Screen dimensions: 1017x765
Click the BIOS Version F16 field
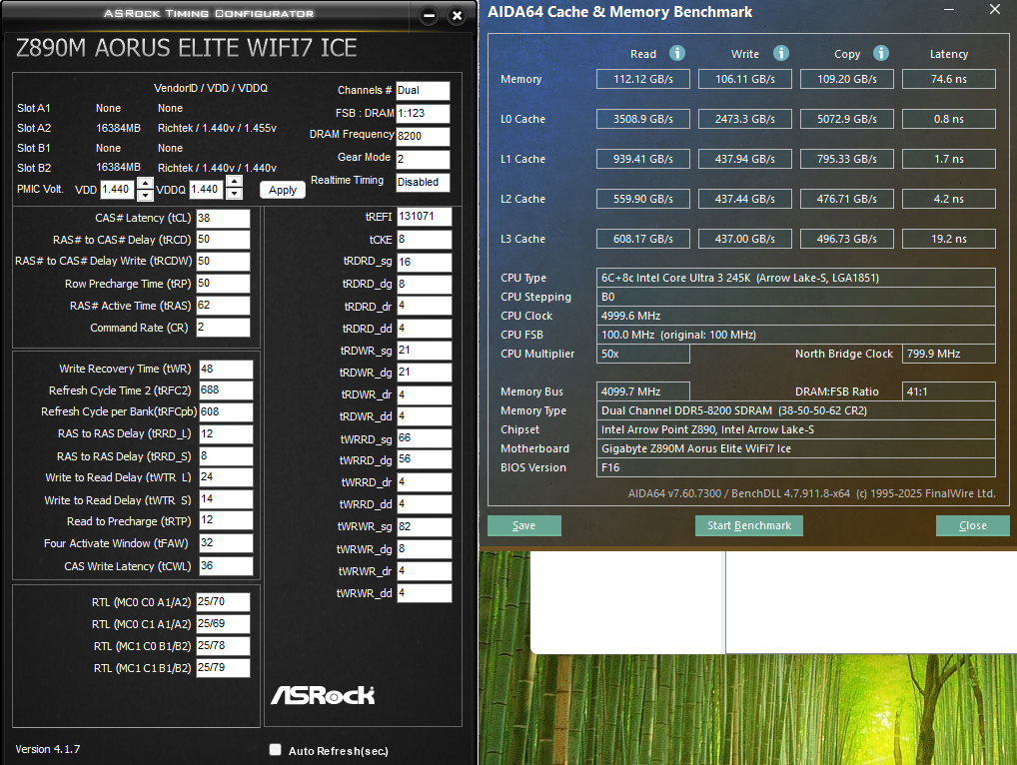click(796, 467)
